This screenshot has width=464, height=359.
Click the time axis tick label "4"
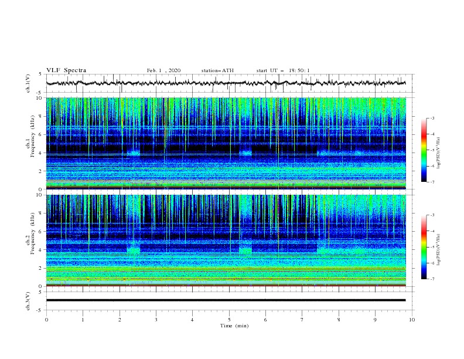(192, 320)
